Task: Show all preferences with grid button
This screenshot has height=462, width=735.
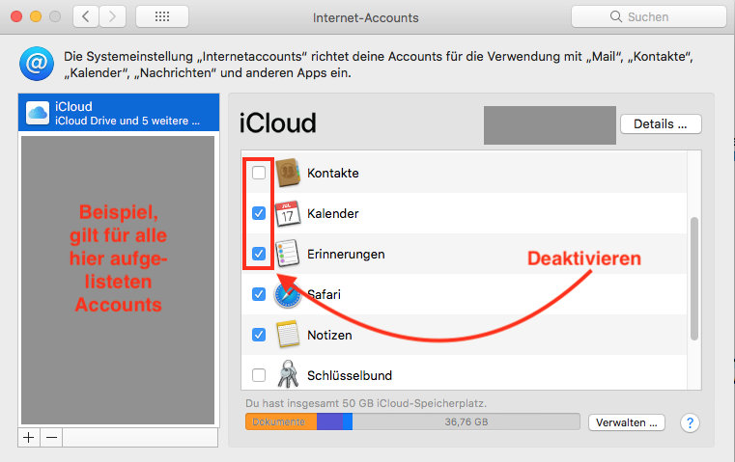Action: pyautogui.click(x=162, y=16)
